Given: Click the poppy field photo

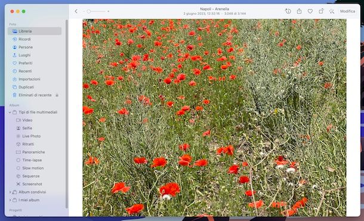Looking at the screenshot, I should pyautogui.click(x=214, y=118).
